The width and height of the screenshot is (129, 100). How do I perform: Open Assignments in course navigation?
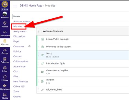pyautogui.click(x=20, y=31)
